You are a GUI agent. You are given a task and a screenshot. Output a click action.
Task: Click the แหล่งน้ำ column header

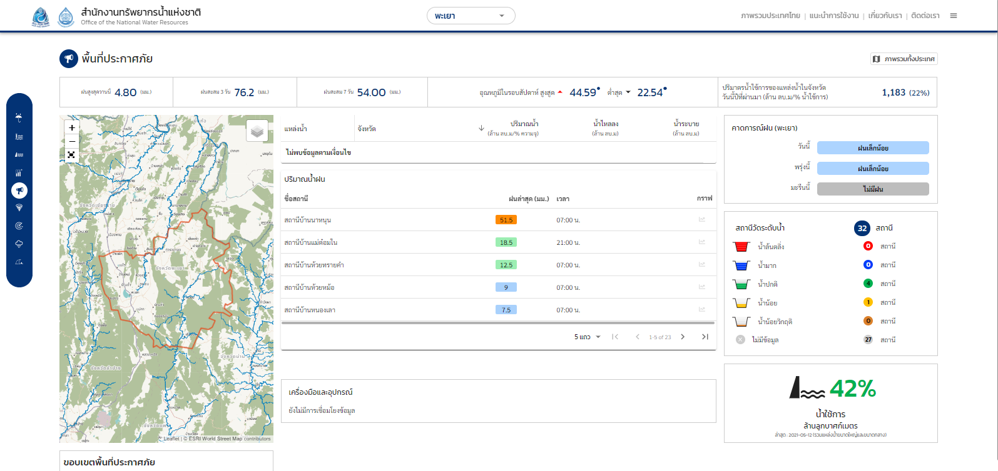point(295,129)
